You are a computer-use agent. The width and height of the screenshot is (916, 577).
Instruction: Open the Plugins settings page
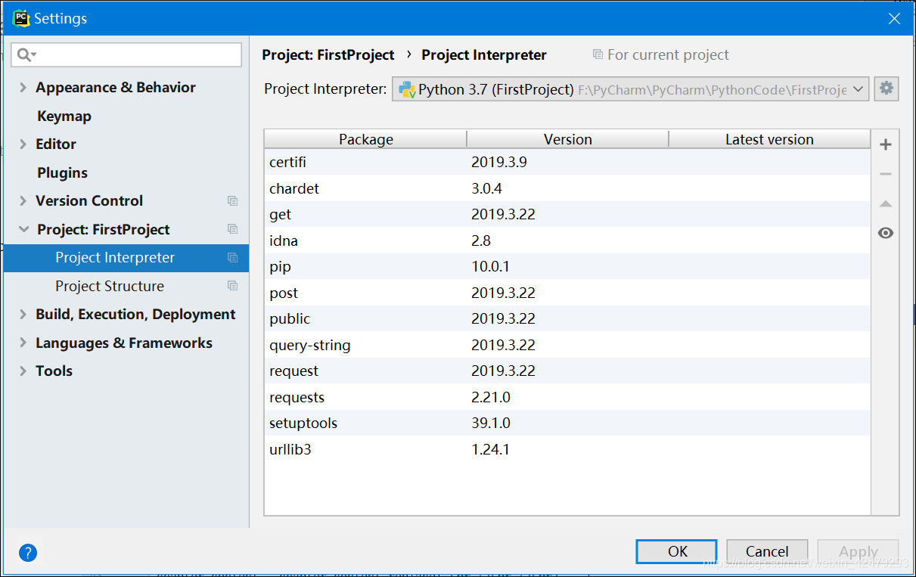(62, 172)
